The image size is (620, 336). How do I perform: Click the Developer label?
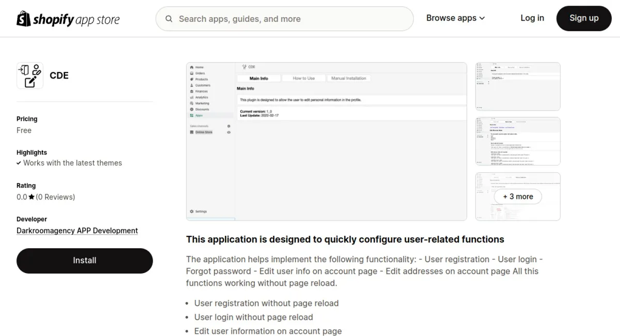(32, 219)
